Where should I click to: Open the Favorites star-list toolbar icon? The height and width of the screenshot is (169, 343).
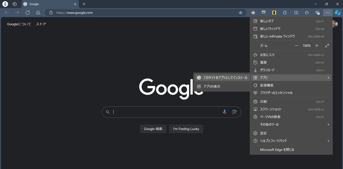point(307,13)
